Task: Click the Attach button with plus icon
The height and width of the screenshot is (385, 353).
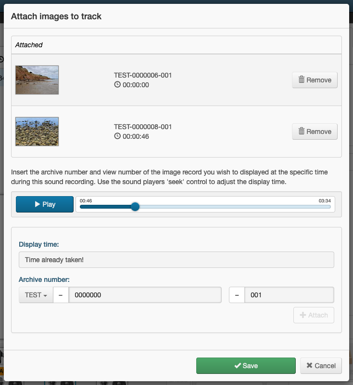Action: (x=314, y=315)
